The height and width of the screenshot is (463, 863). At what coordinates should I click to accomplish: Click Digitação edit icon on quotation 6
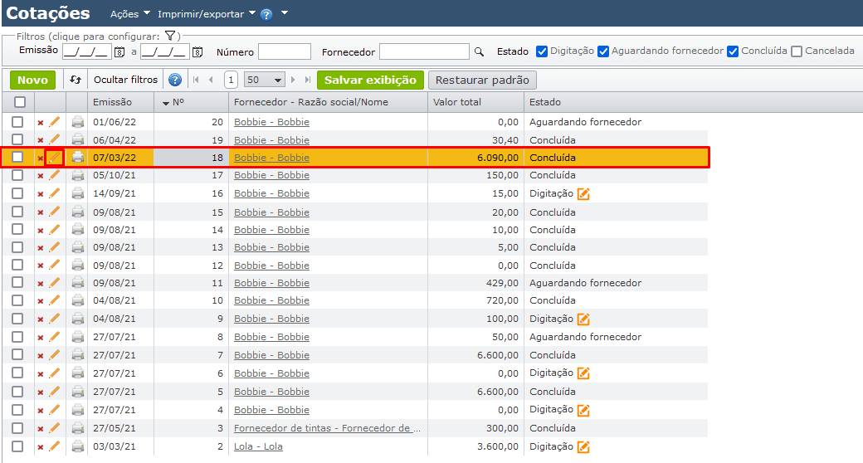(583, 373)
